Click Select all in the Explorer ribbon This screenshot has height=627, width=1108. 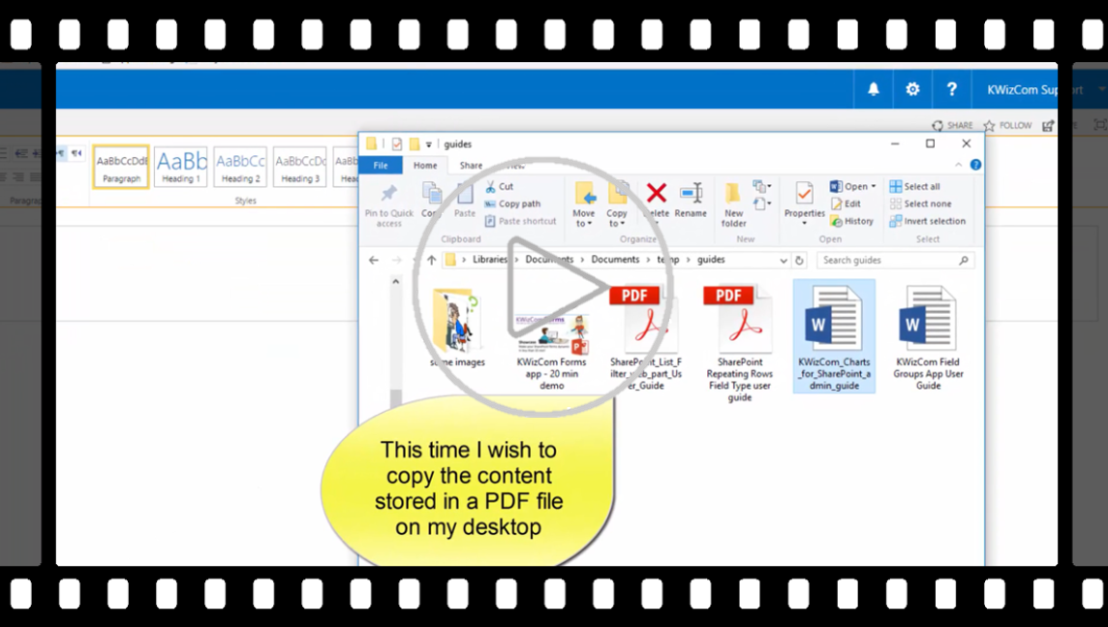(914, 187)
